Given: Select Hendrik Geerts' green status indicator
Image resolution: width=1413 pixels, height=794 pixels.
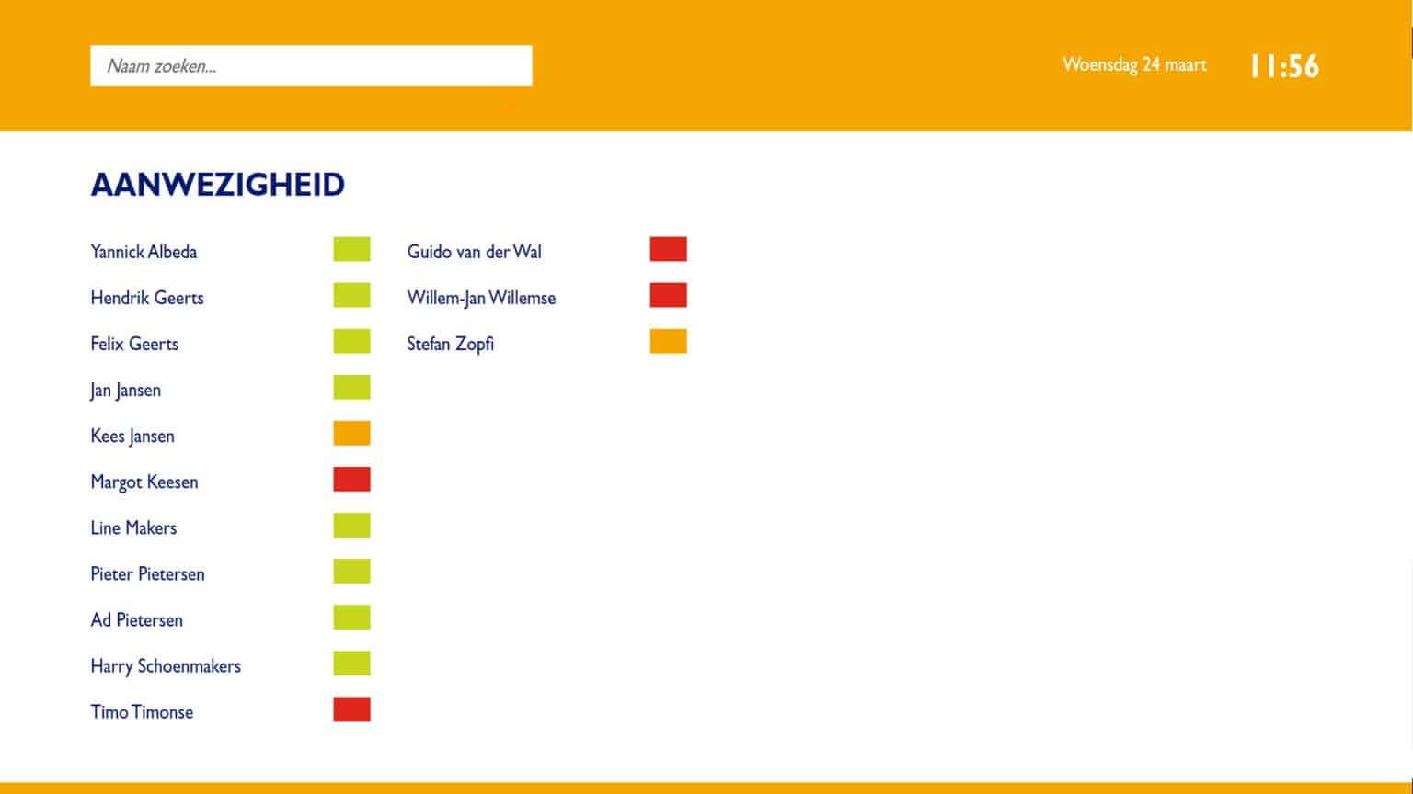Looking at the screenshot, I should (x=351, y=296).
